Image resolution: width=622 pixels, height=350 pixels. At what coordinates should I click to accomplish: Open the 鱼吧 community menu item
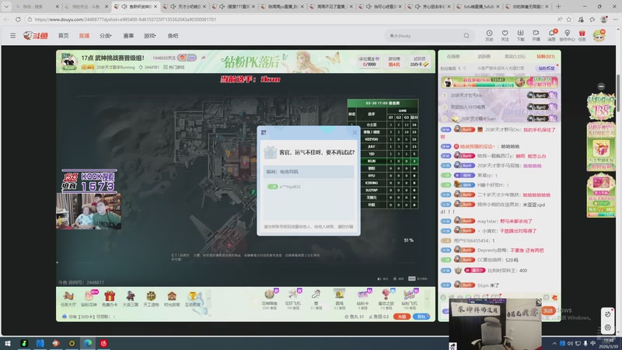click(x=173, y=36)
